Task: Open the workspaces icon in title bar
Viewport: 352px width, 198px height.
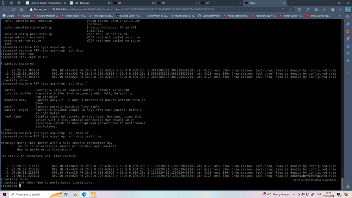Action: point(11,3)
